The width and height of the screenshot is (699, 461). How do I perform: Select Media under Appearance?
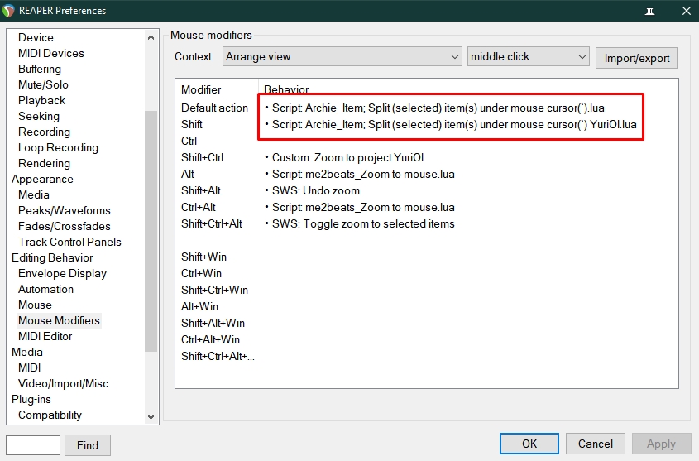coord(33,194)
